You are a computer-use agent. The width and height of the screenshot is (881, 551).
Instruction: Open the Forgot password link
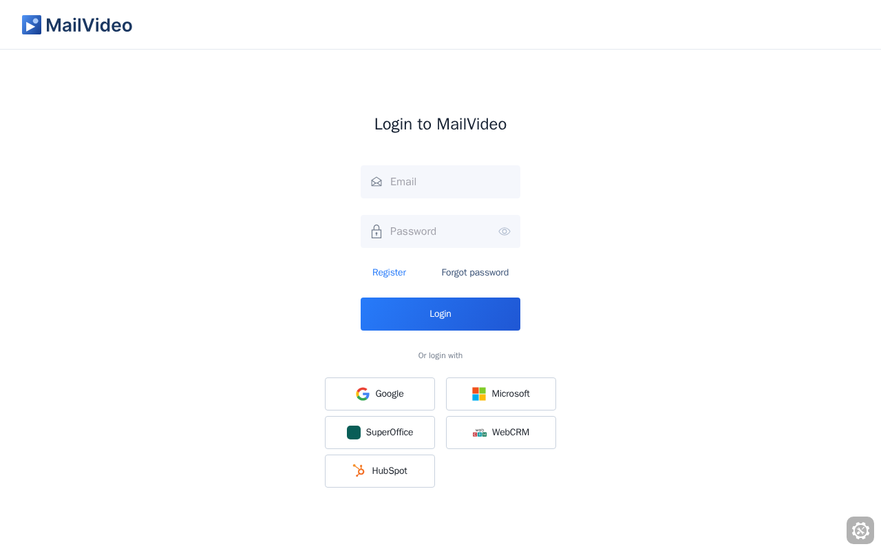pyautogui.click(x=475, y=273)
